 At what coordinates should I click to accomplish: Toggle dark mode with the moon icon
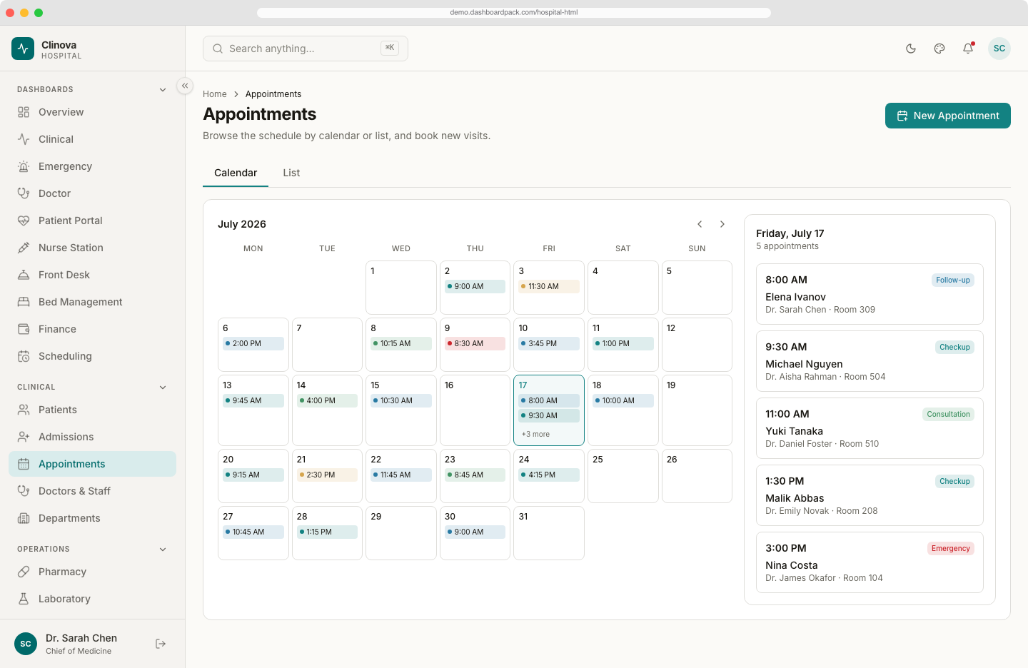pyautogui.click(x=911, y=49)
